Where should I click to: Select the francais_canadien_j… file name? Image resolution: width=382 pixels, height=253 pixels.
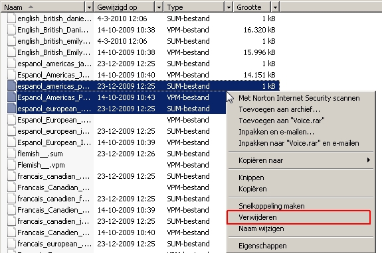53,221
